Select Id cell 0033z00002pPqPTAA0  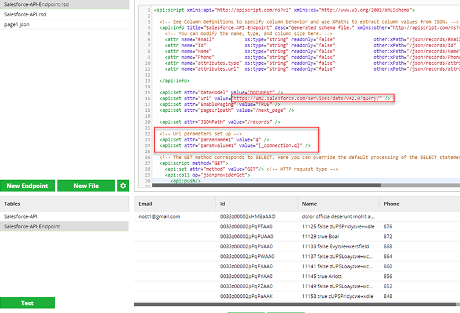pyautogui.click(x=246, y=227)
